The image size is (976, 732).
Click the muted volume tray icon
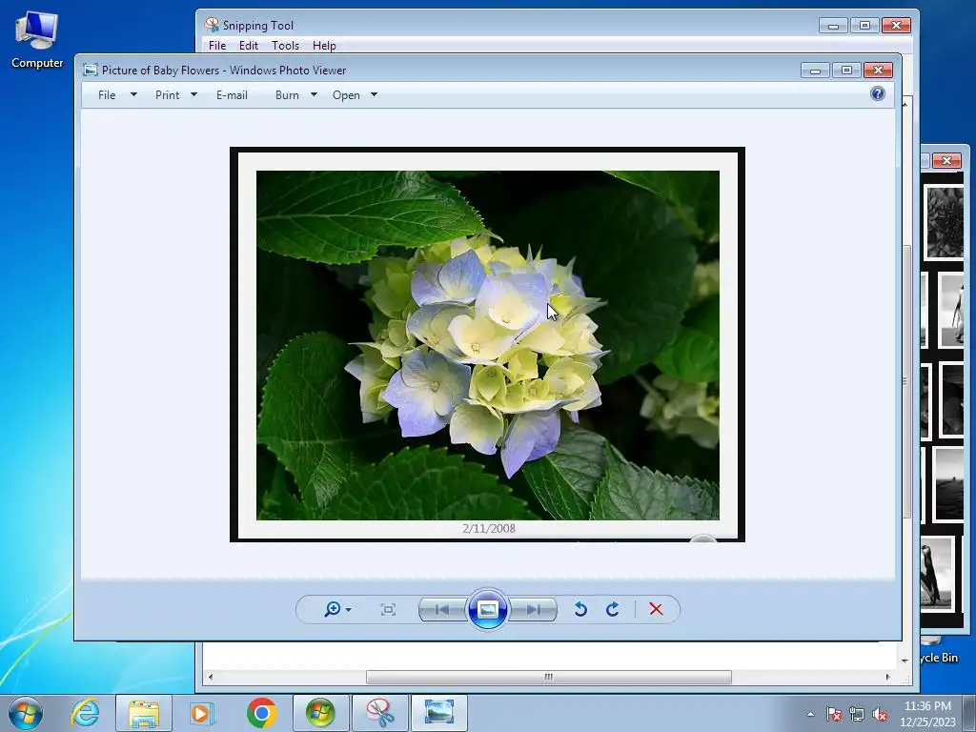click(880, 714)
